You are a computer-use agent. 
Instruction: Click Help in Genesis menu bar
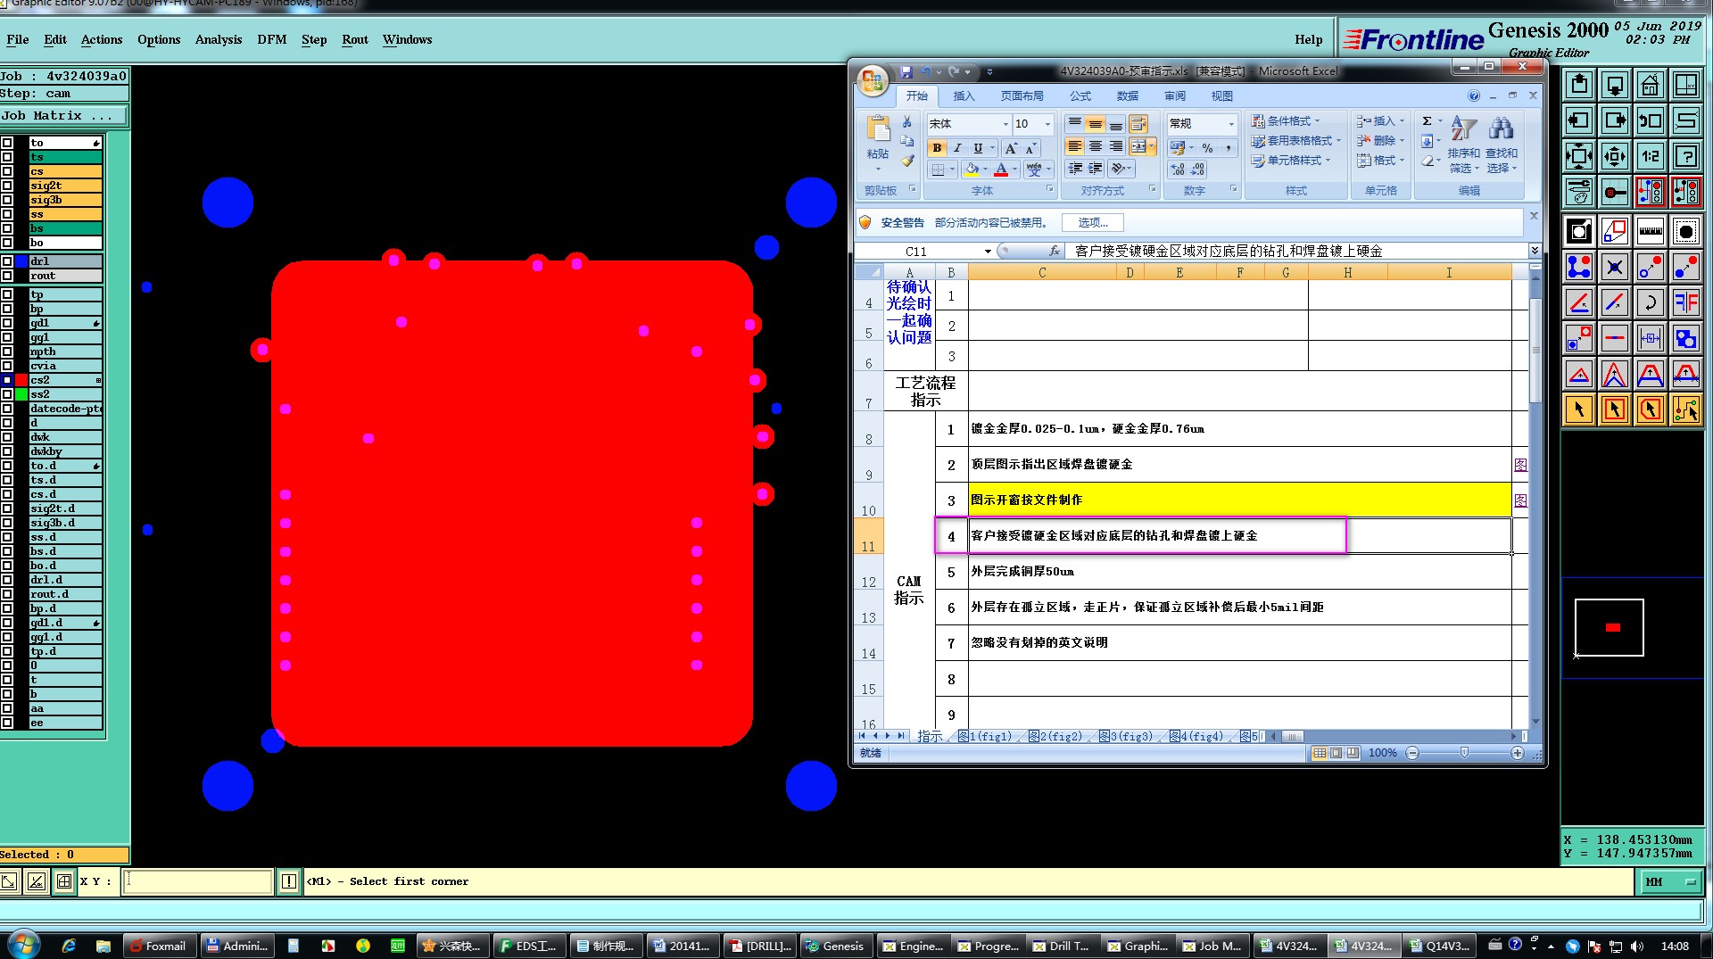tap(1309, 39)
